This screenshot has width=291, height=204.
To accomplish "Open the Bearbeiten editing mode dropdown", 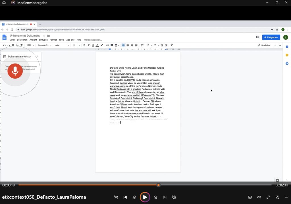I will 267,45.
